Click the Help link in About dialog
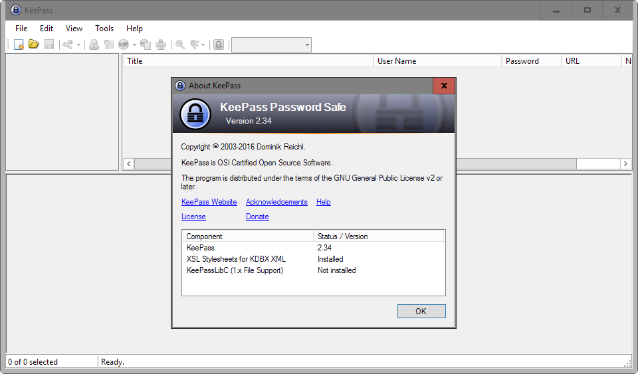Screen dimensions: 638x374 coord(324,202)
